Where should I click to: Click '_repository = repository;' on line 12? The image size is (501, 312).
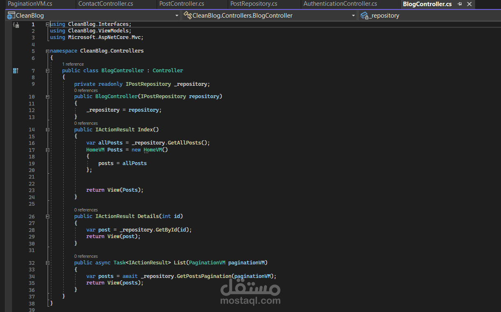(x=124, y=110)
